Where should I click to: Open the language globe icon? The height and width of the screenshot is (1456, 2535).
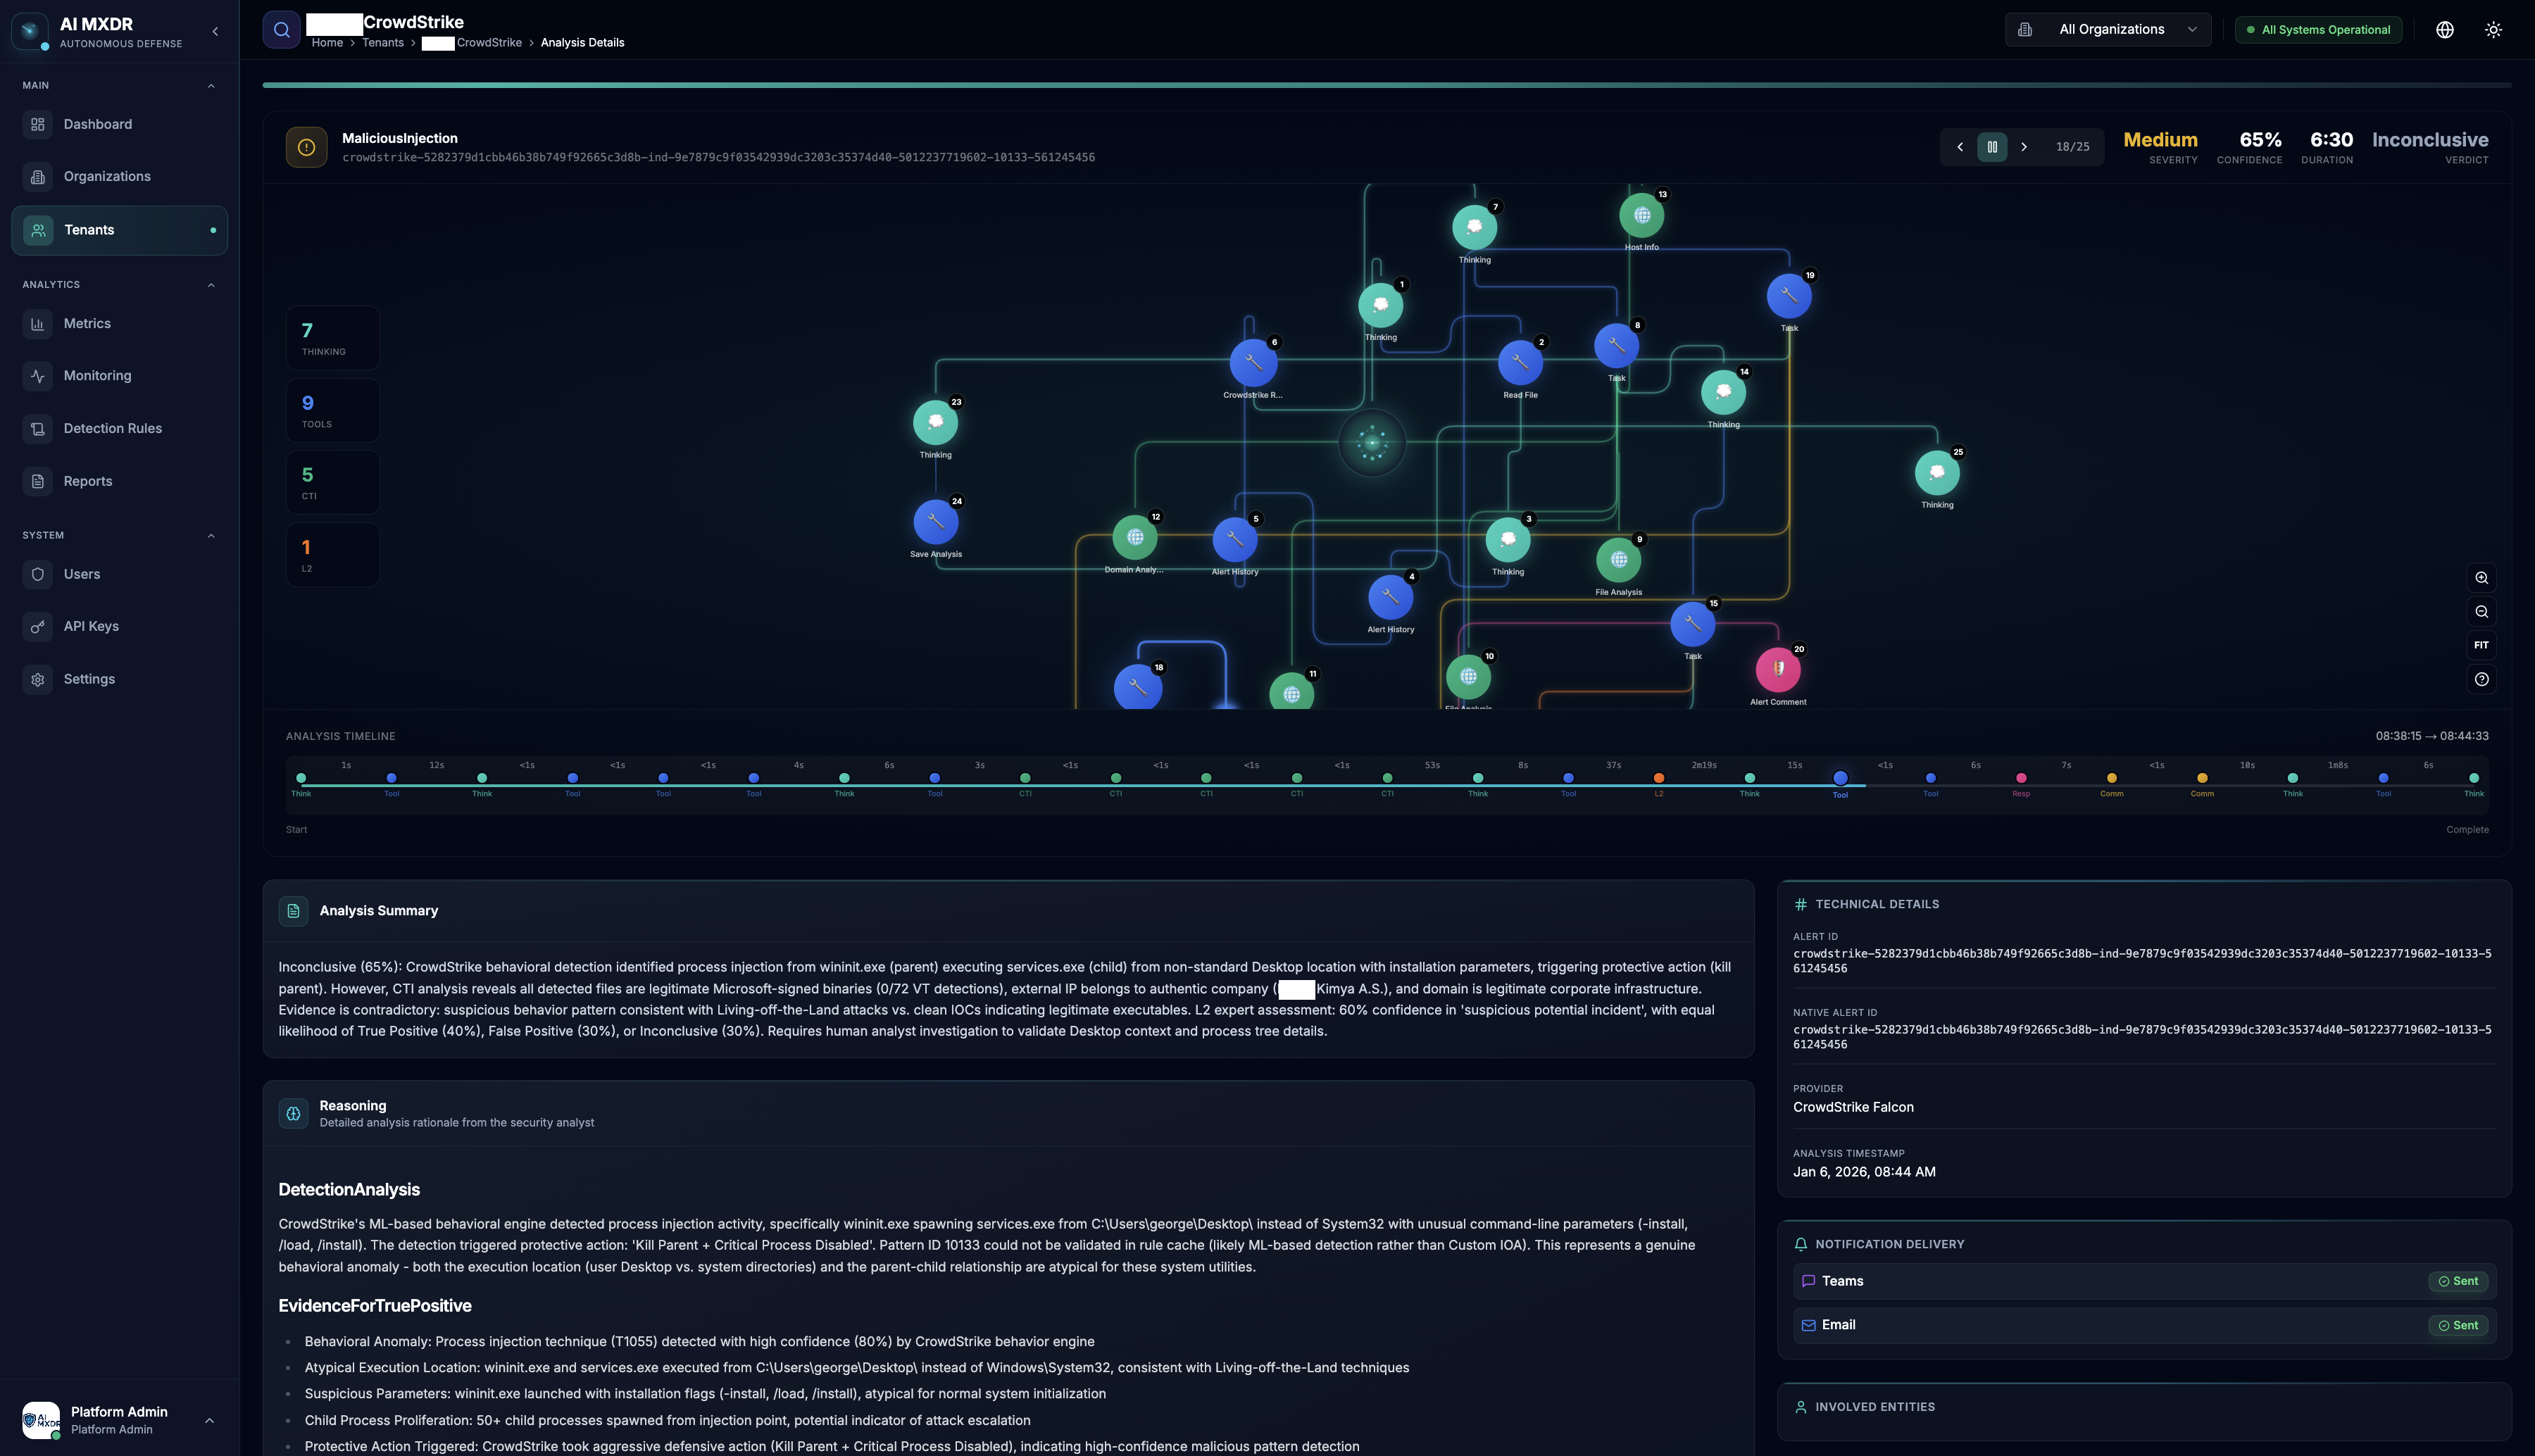pyautogui.click(x=2444, y=30)
